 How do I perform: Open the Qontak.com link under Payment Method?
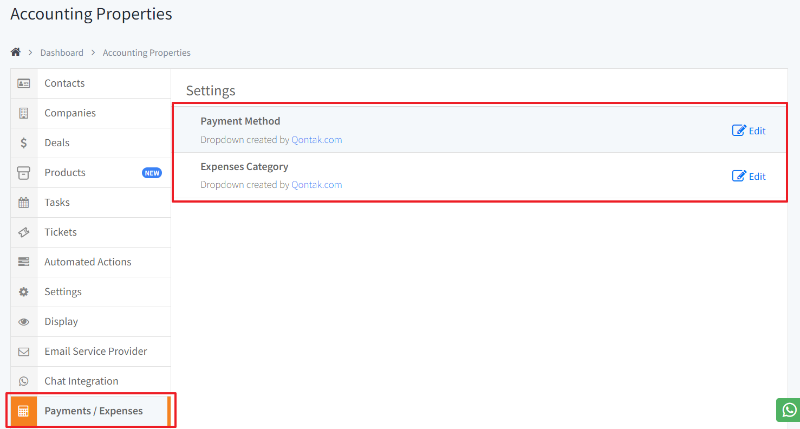point(317,139)
